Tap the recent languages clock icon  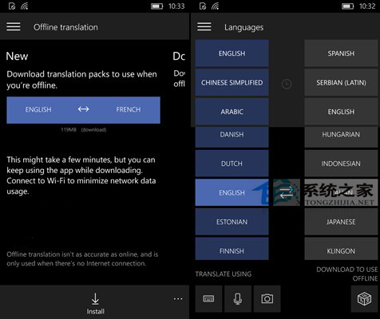(287, 84)
